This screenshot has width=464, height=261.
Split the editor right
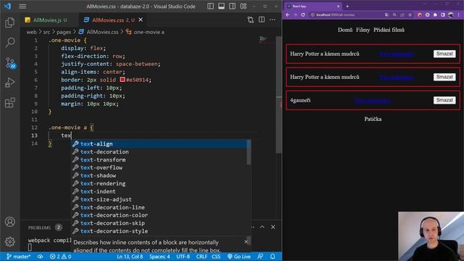(262, 20)
